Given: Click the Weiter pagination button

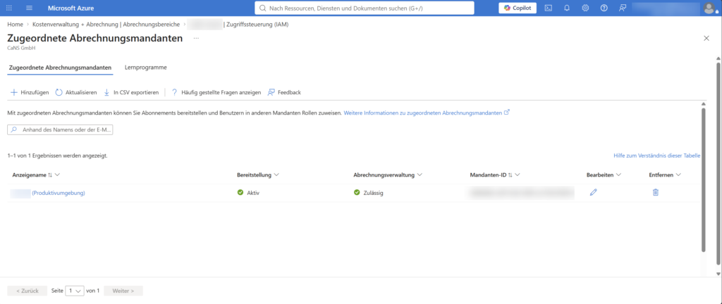Looking at the screenshot, I should coord(123,291).
